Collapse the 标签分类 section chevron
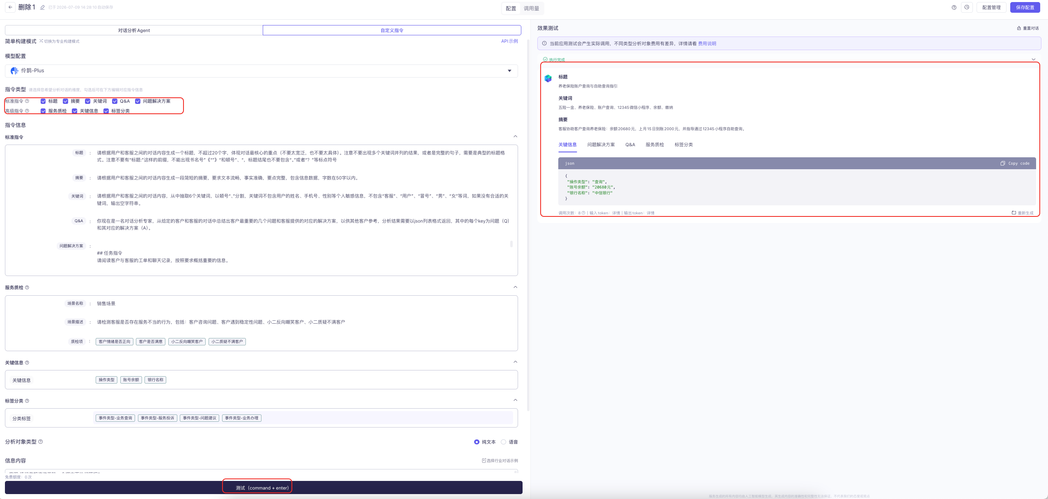1048x499 pixels. pyautogui.click(x=516, y=400)
